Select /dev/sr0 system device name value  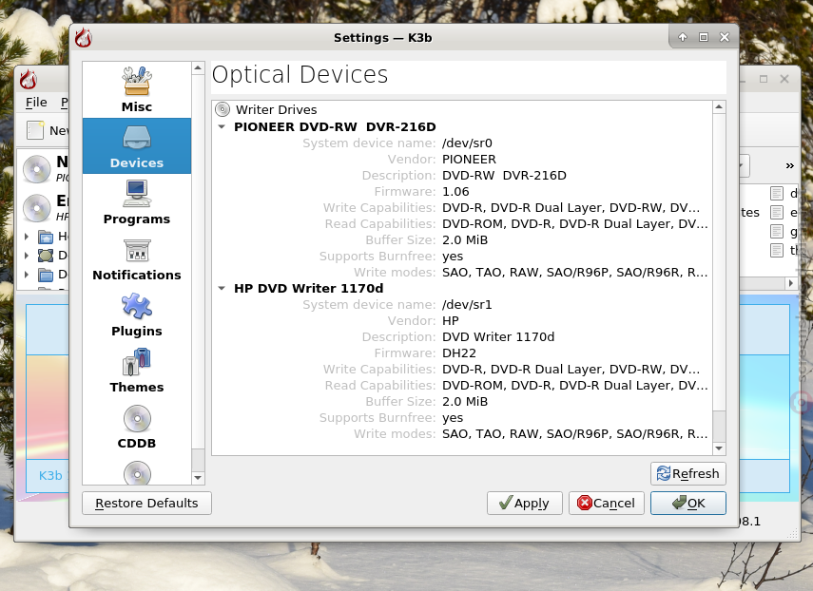[x=467, y=143]
